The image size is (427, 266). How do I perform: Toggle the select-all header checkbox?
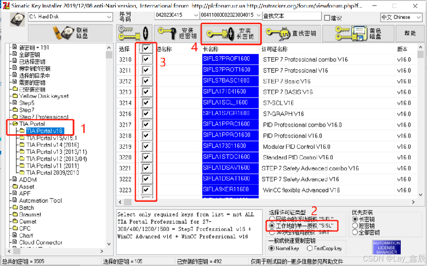coord(146,48)
